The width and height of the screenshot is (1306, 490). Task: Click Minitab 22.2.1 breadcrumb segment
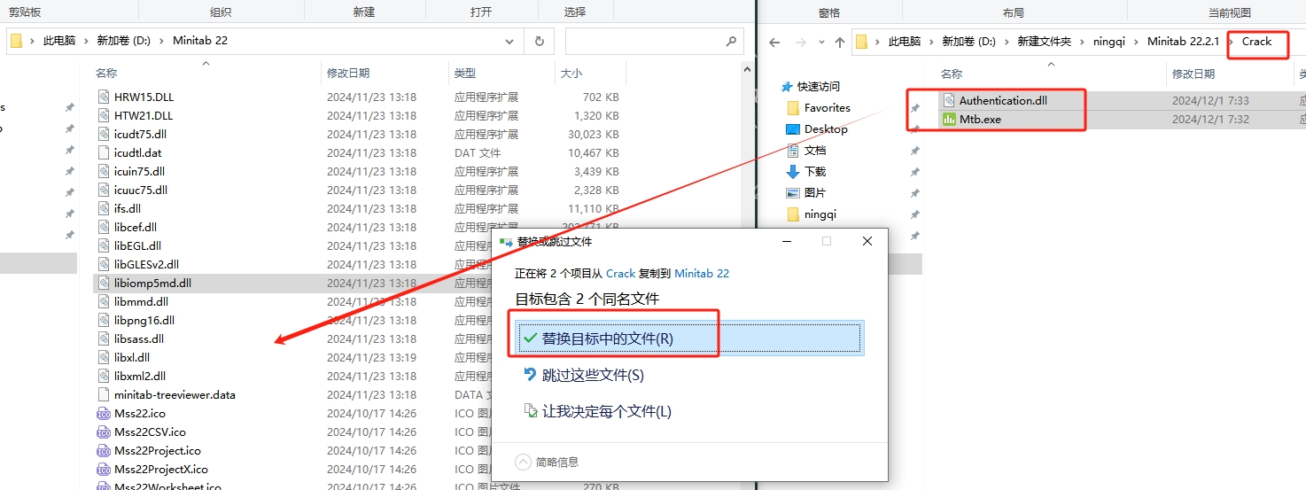tap(1184, 42)
